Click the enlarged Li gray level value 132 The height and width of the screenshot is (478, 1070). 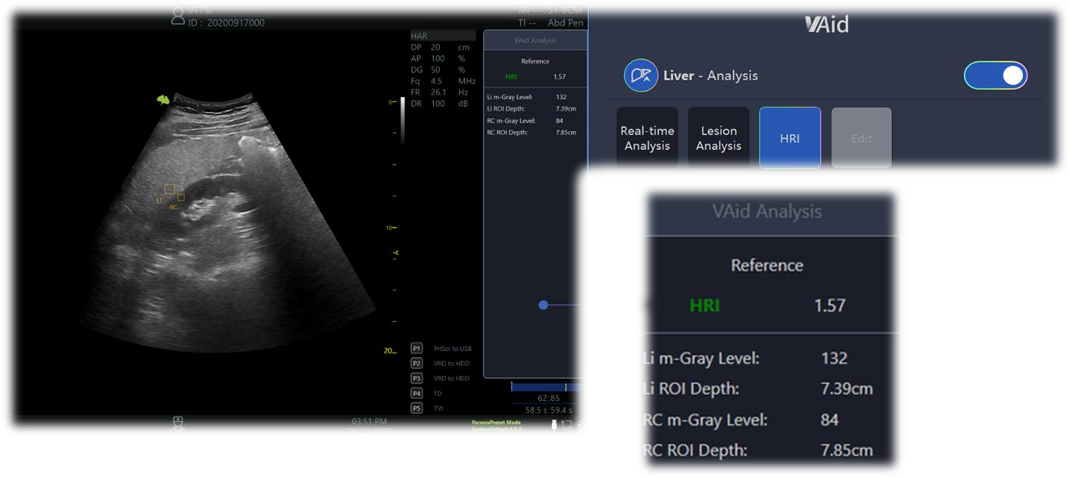[834, 358]
